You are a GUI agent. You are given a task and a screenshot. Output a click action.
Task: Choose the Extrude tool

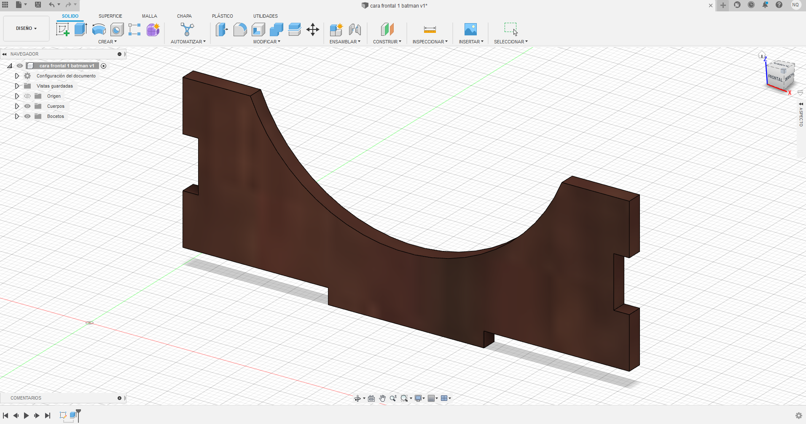click(81, 29)
